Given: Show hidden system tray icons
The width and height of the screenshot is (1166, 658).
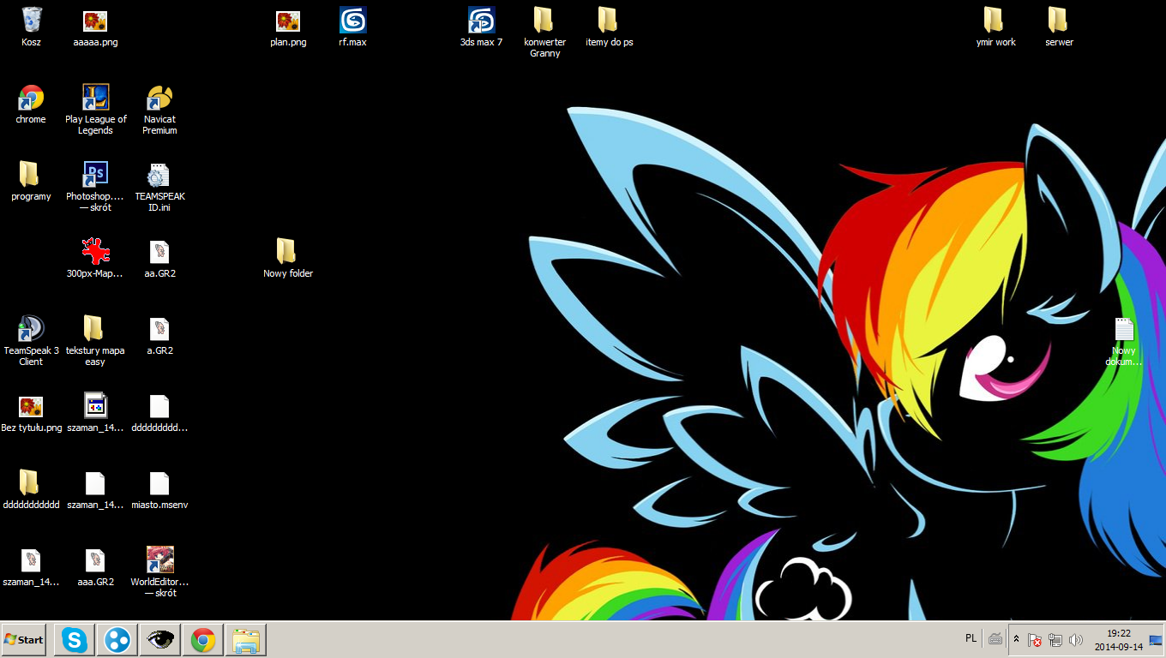Looking at the screenshot, I should [x=1017, y=639].
